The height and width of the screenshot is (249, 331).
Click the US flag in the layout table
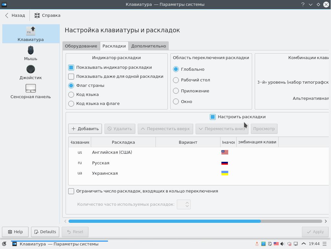tap(225, 152)
